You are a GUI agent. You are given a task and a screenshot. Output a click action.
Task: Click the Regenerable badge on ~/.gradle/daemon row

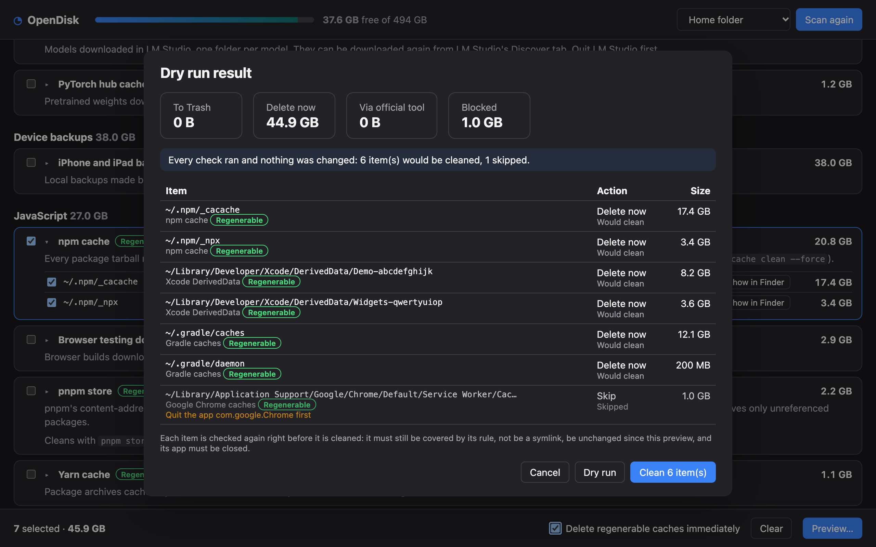[252, 374]
